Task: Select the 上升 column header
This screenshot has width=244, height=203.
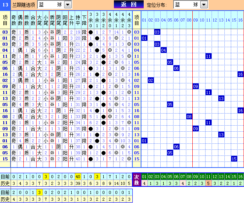Action: [x=71, y=20]
